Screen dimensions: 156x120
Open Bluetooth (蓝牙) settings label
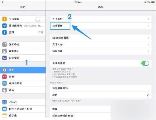coord(12,32)
